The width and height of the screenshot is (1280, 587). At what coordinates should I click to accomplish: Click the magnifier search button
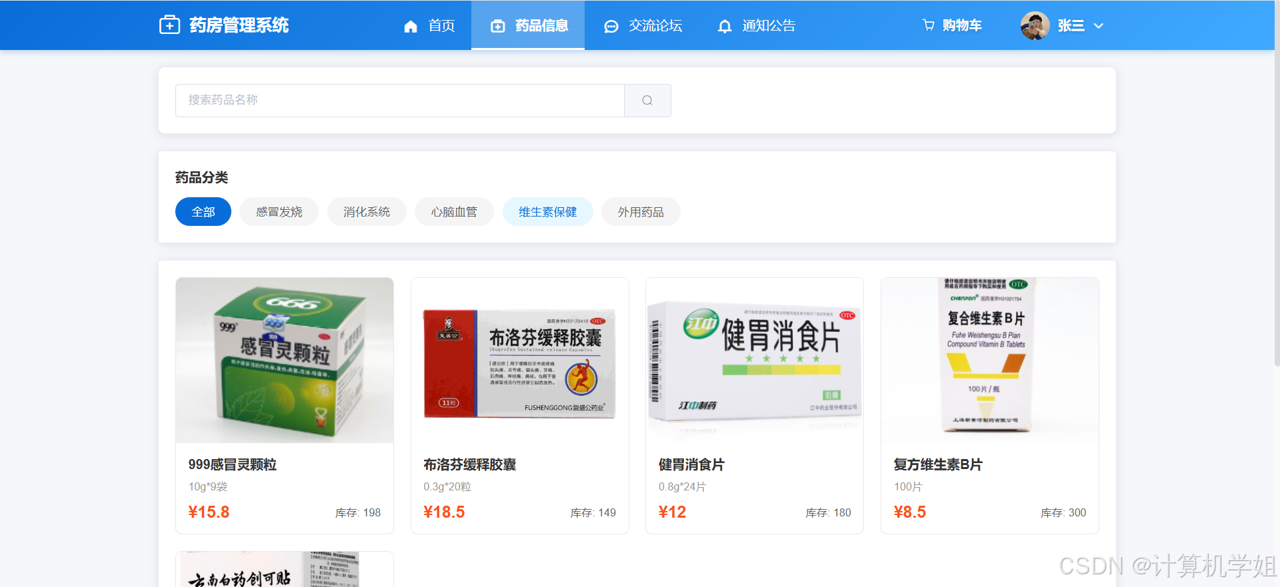coord(647,101)
